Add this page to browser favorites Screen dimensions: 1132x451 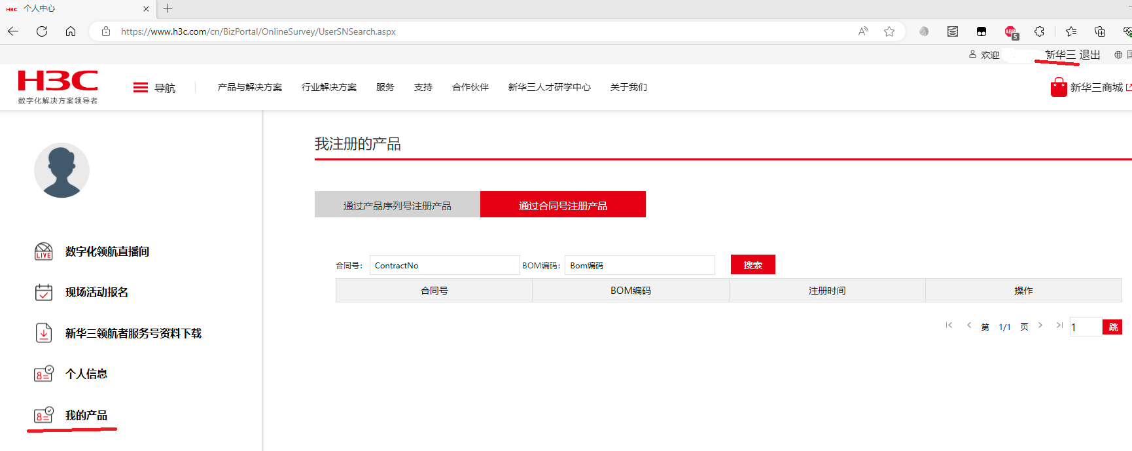[x=889, y=31]
